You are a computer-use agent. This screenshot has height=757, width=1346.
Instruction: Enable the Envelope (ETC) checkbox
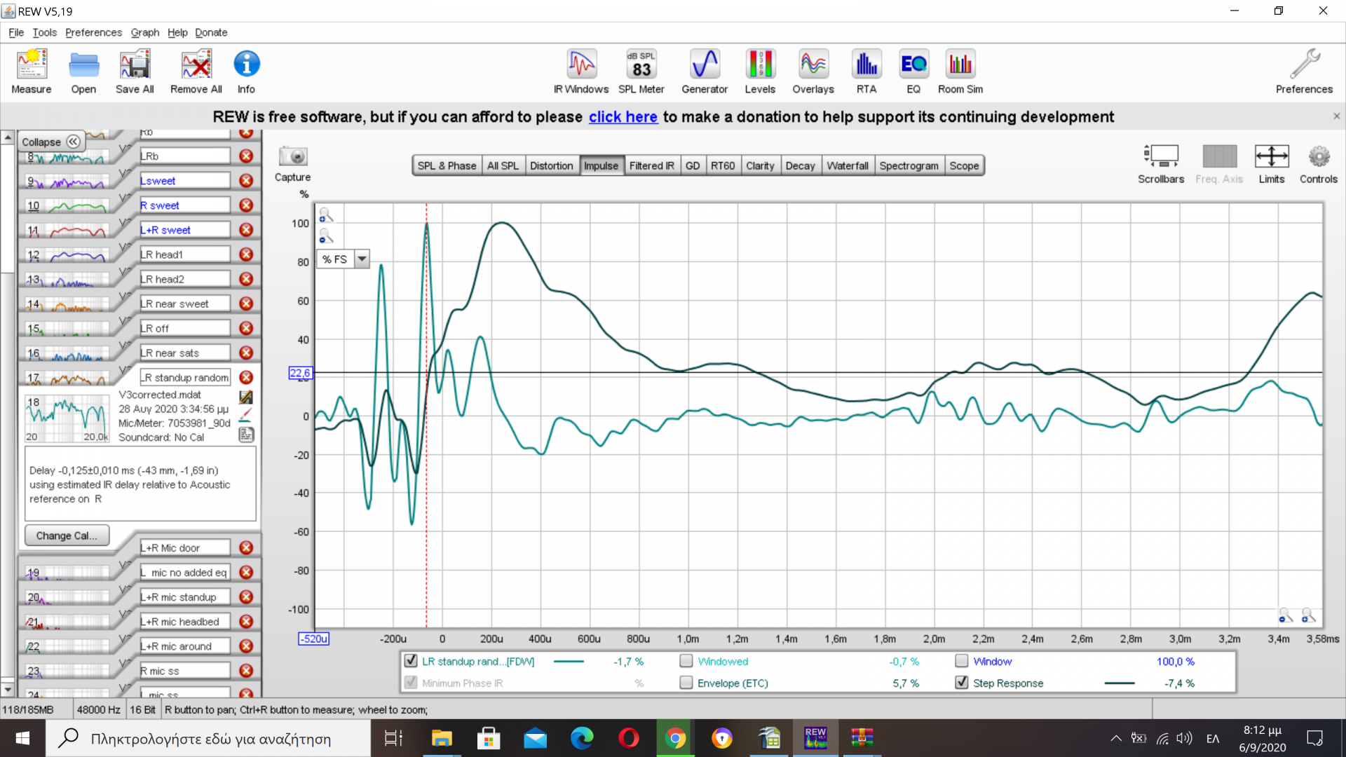(686, 683)
